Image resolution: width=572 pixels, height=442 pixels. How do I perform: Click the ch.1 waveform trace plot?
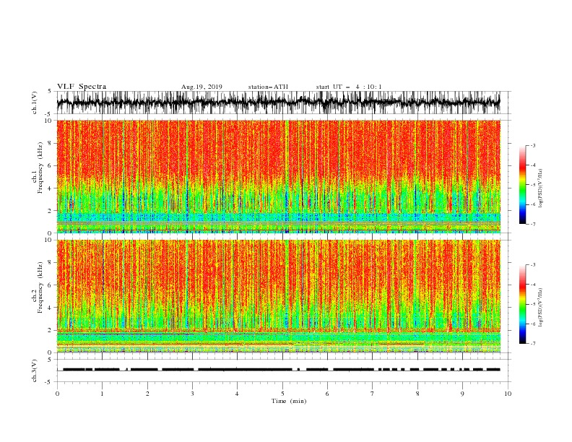[279, 103]
